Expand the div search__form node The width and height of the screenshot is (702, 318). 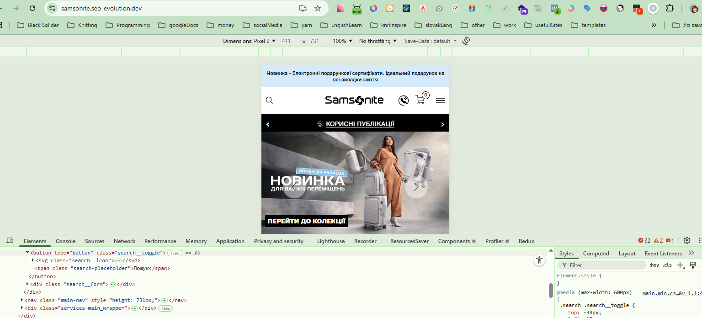(x=27, y=284)
